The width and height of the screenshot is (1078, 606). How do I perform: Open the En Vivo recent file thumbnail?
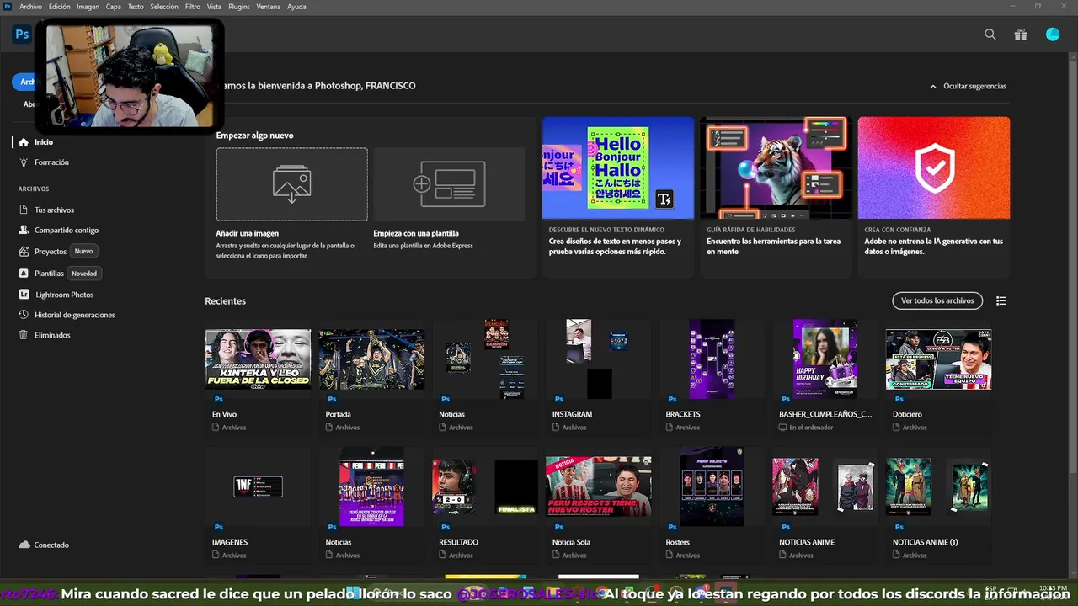click(258, 359)
